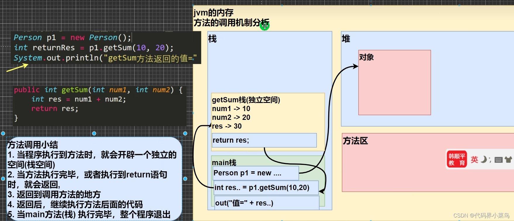
Task: Click the 'public int getSum' method signature line
Action: (x=98, y=90)
